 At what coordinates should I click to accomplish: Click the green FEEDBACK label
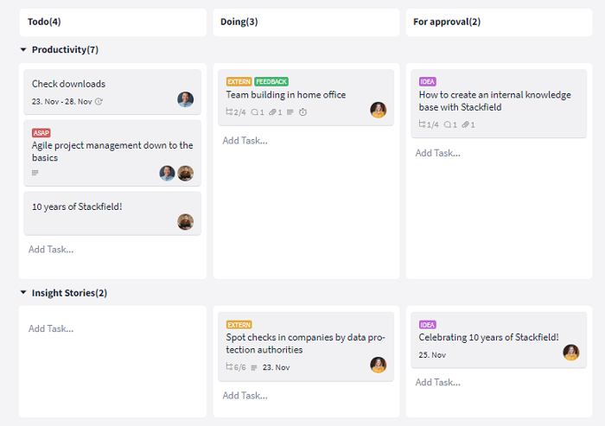click(x=271, y=82)
